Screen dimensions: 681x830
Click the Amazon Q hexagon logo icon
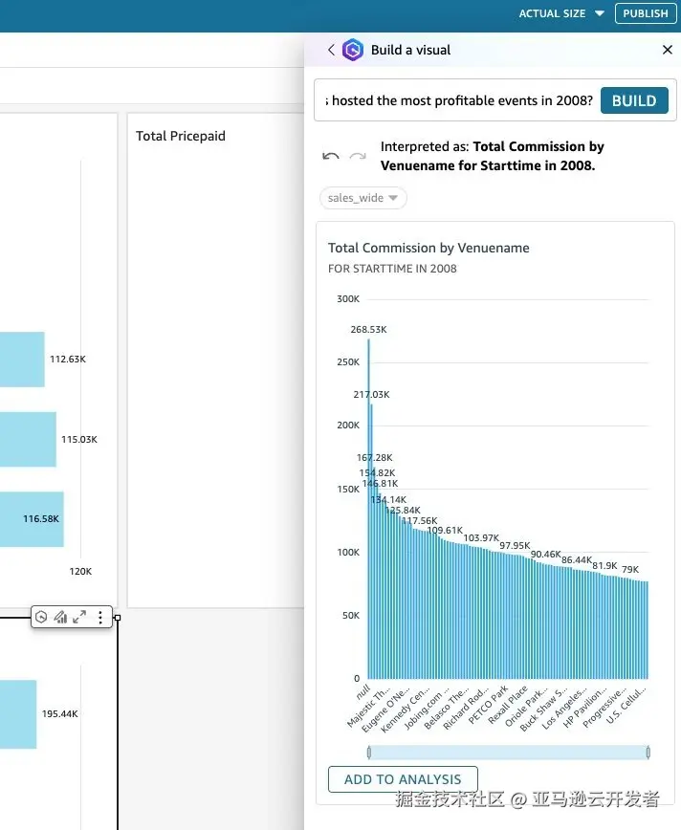tap(353, 50)
